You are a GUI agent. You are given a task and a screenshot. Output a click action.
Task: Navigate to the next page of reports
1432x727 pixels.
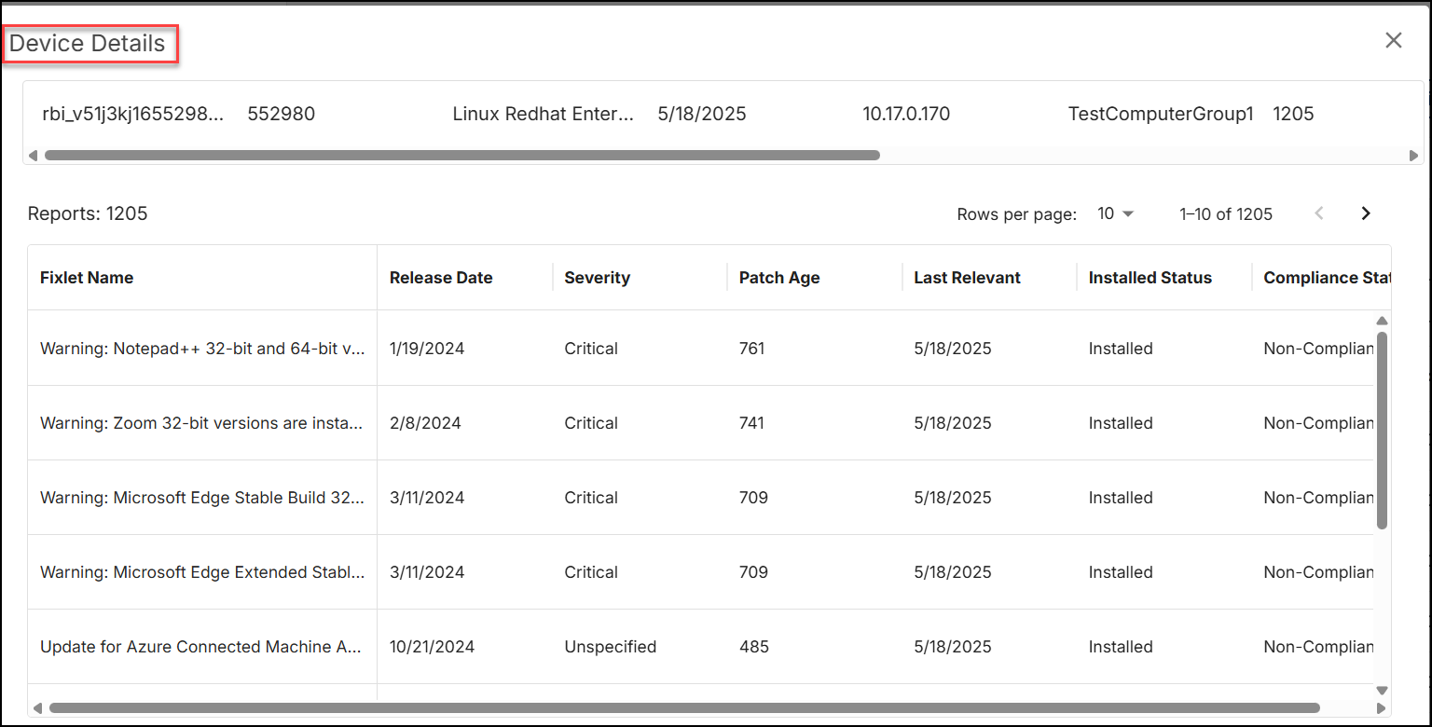pos(1365,213)
